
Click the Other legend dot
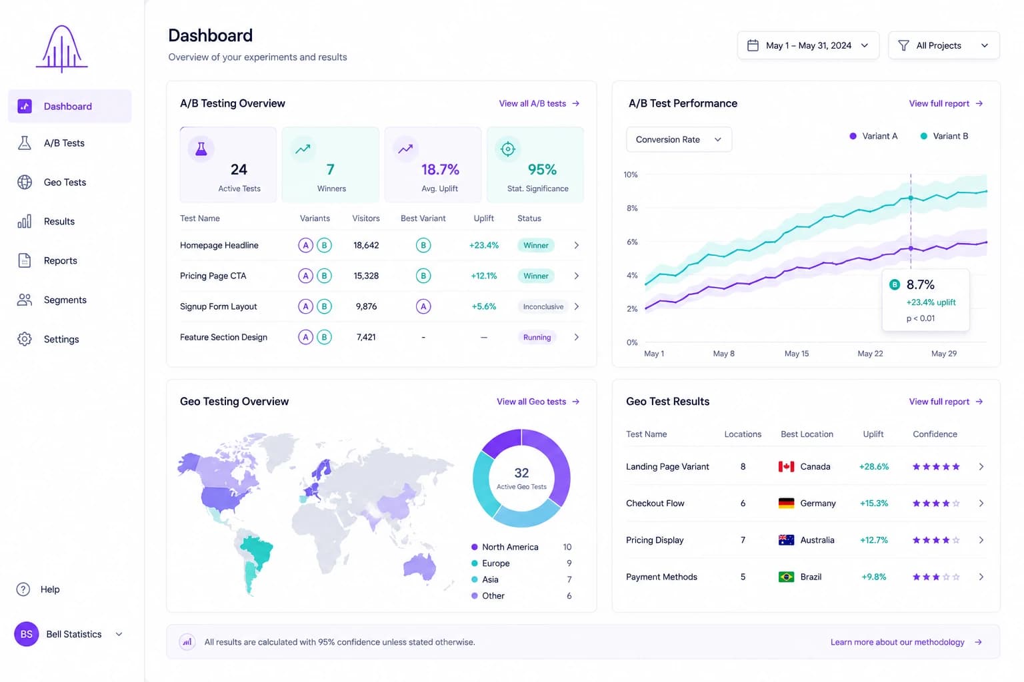(475, 595)
